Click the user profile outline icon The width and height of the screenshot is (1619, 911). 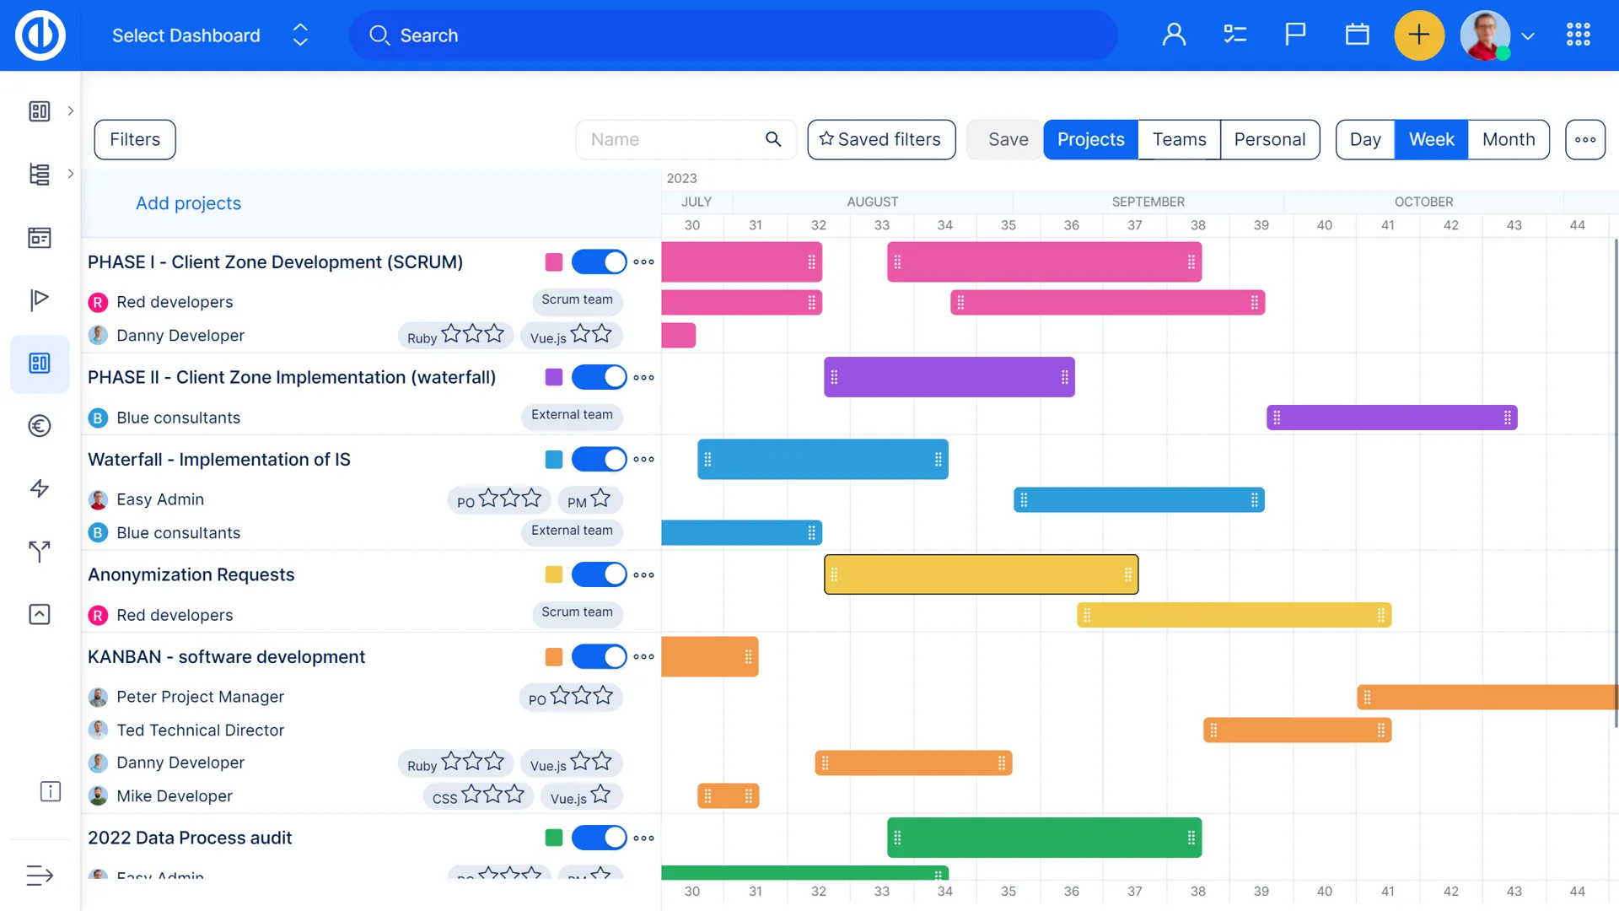pos(1174,35)
